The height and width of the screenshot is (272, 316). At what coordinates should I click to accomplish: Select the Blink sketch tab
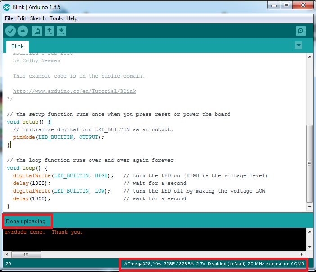click(x=18, y=46)
